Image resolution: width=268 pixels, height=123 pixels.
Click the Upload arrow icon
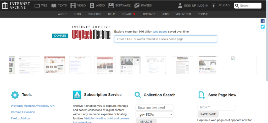click(x=214, y=6)
